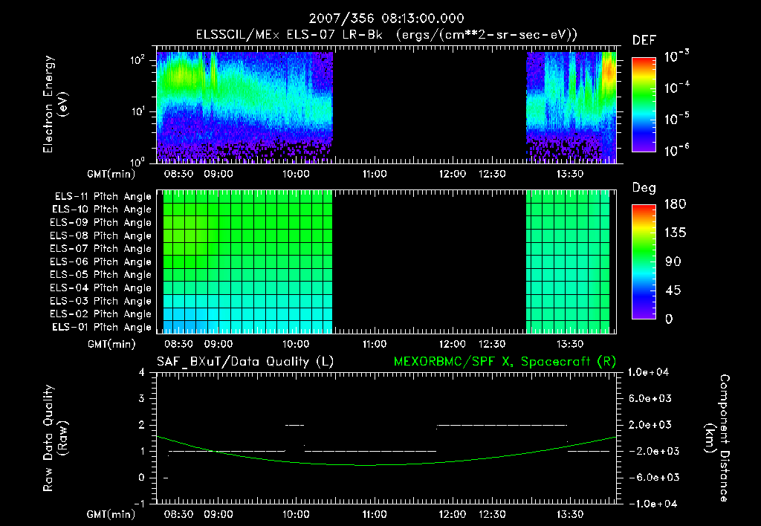Click the 4 tick label on data quality axis
Viewport: 761px width, 526px height.
pos(141,372)
